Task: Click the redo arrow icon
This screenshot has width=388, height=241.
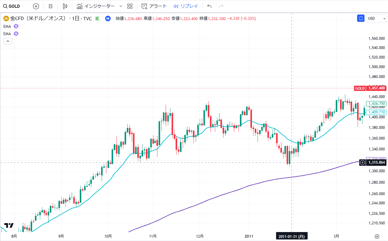Action: 221,6
